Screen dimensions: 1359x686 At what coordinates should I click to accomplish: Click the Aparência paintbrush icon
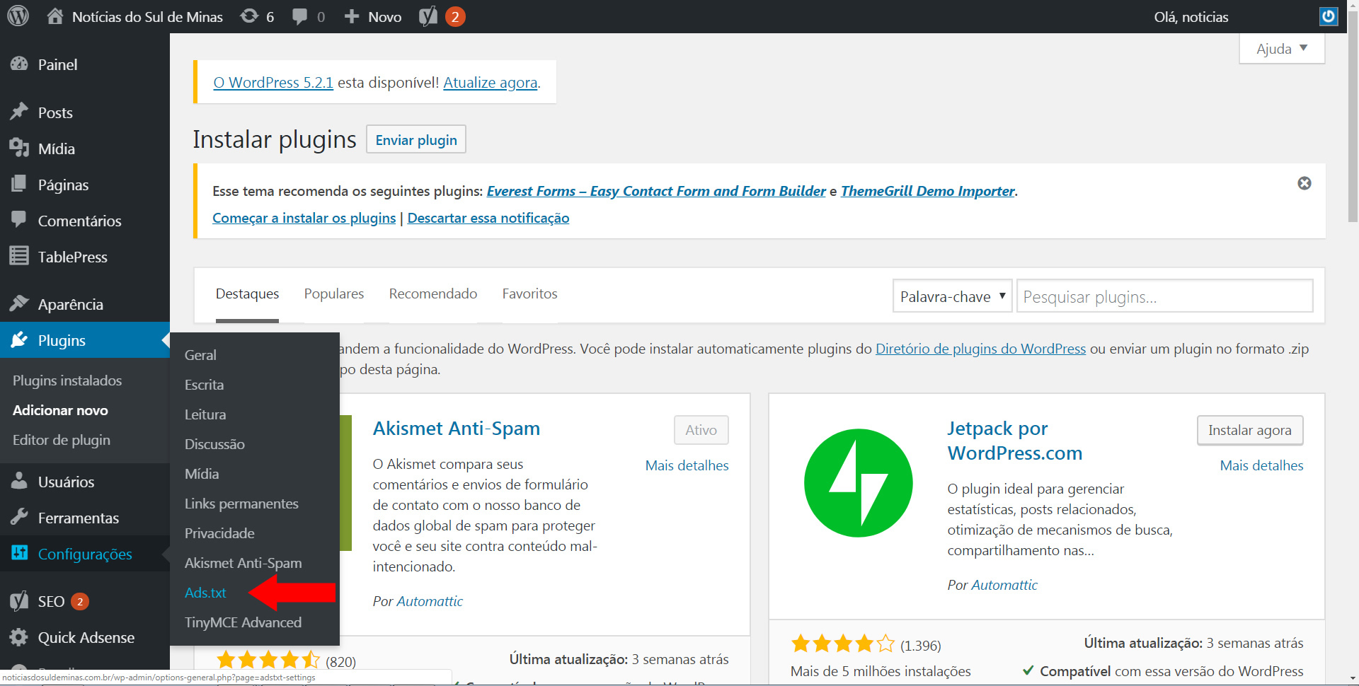tap(19, 304)
